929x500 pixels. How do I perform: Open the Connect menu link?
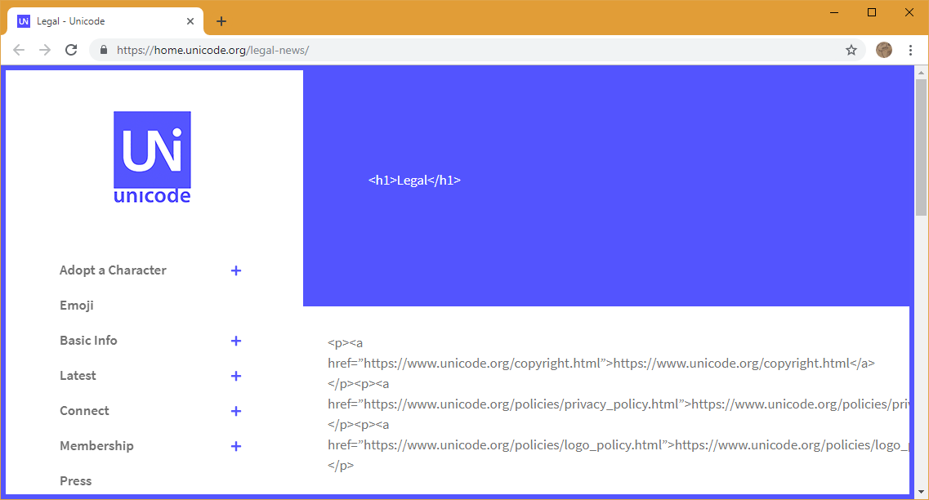click(x=84, y=411)
